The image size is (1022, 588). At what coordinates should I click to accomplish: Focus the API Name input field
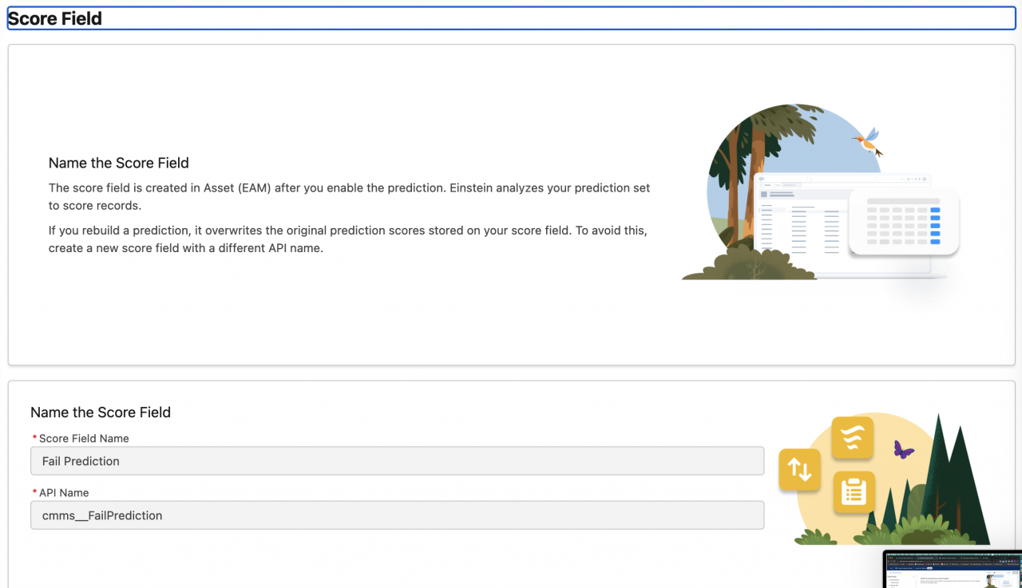(397, 515)
